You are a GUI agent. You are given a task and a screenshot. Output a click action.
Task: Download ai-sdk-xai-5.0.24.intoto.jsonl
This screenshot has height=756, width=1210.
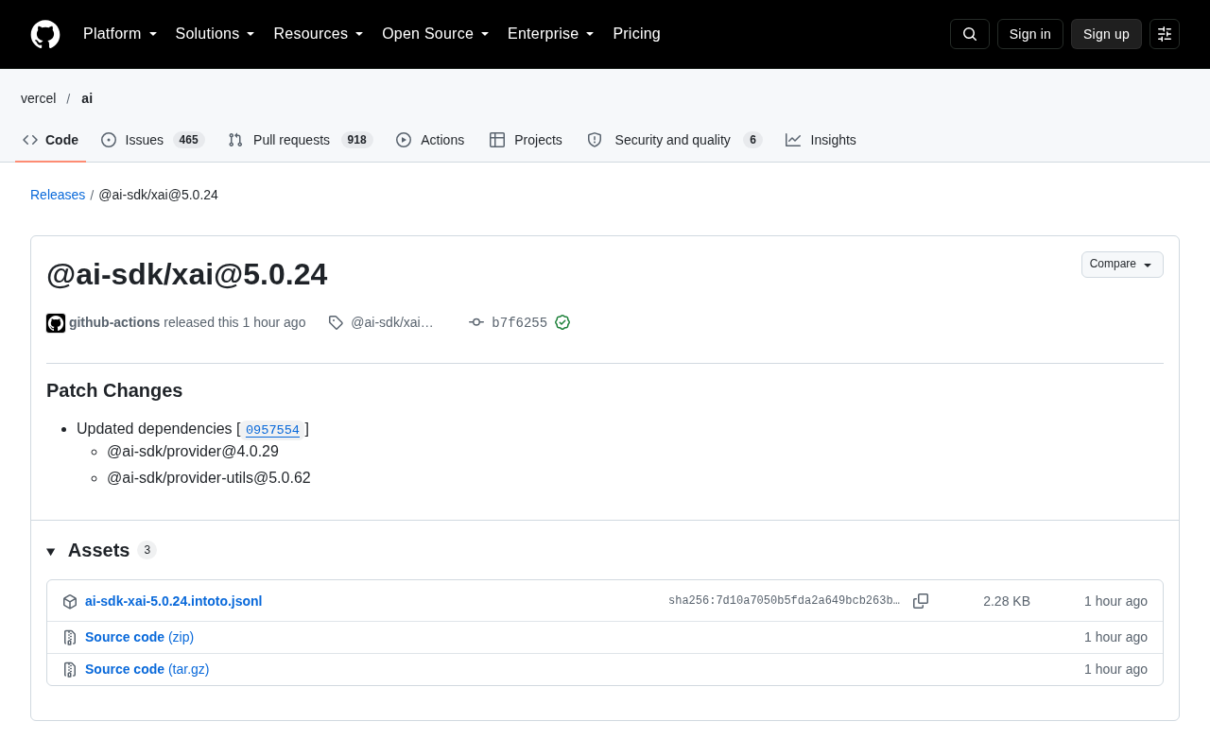coord(173,601)
